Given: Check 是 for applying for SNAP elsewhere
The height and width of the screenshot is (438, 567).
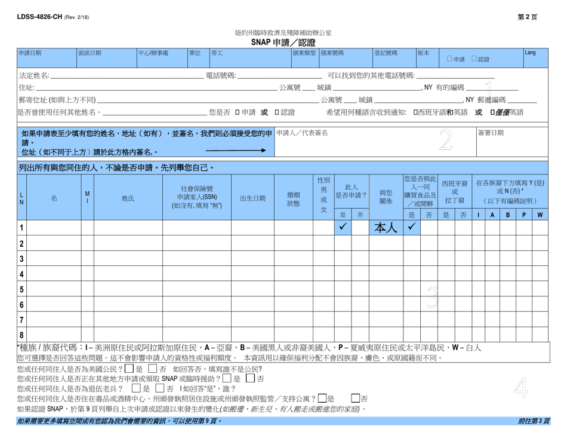Looking at the screenshot, I should tap(226, 379).
